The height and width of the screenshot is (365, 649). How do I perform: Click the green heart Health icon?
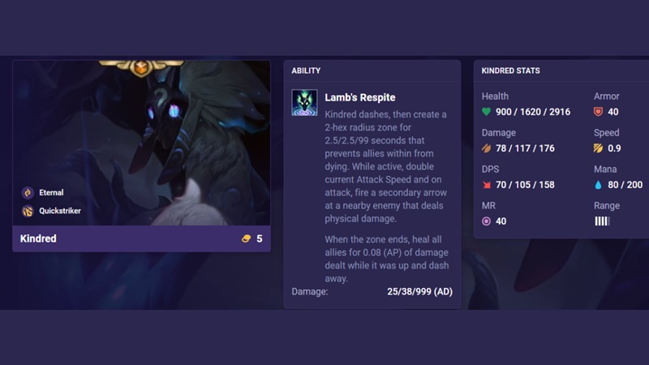pos(486,112)
